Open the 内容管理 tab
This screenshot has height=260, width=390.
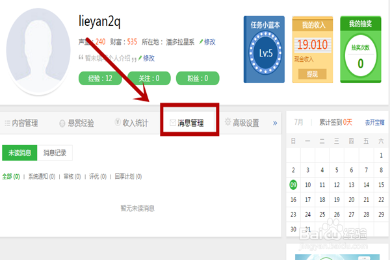[21, 123]
